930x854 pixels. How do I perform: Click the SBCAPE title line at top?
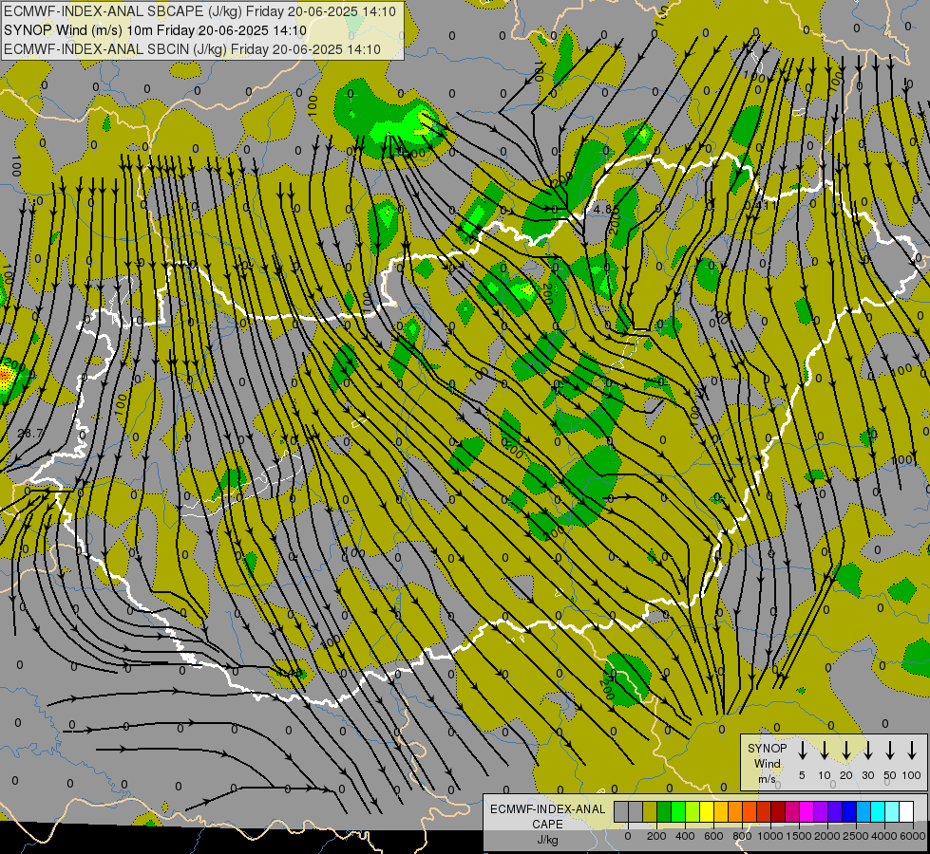tap(199, 11)
